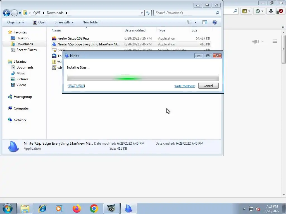Click the Ninite installation progress bar
Image resolution: width=286 pixels, height=214 pixels.
click(x=143, y=78)
